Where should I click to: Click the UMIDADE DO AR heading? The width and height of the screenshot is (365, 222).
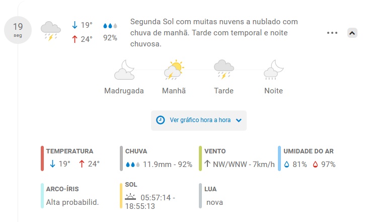pyautogui.click(x=309, y=151)
